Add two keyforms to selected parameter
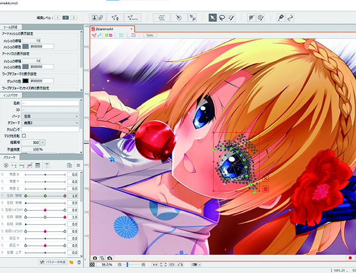Viewport: 356px width, 273px height. click(14, 165)
